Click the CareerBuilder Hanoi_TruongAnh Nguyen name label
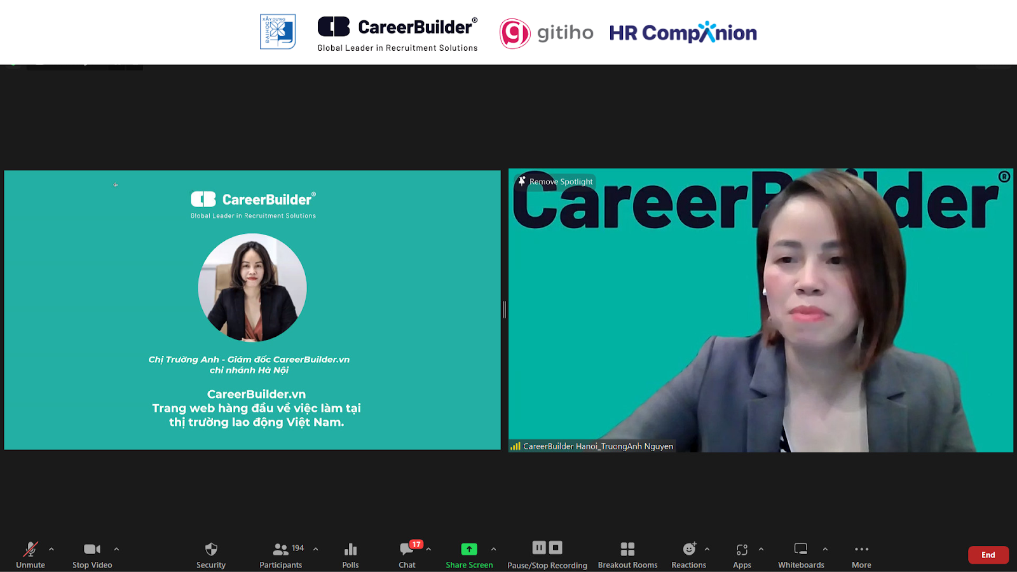 (598, 446)
